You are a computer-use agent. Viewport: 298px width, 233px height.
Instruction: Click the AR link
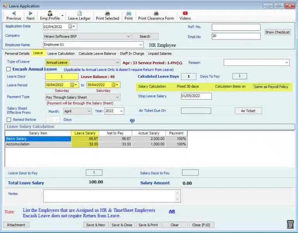(x=172, y=212)
